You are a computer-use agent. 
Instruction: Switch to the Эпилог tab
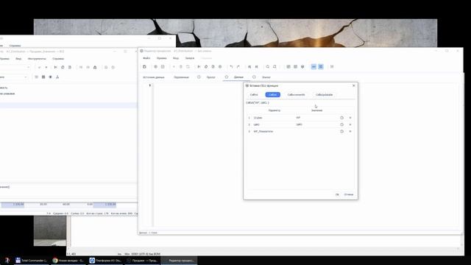266,77
